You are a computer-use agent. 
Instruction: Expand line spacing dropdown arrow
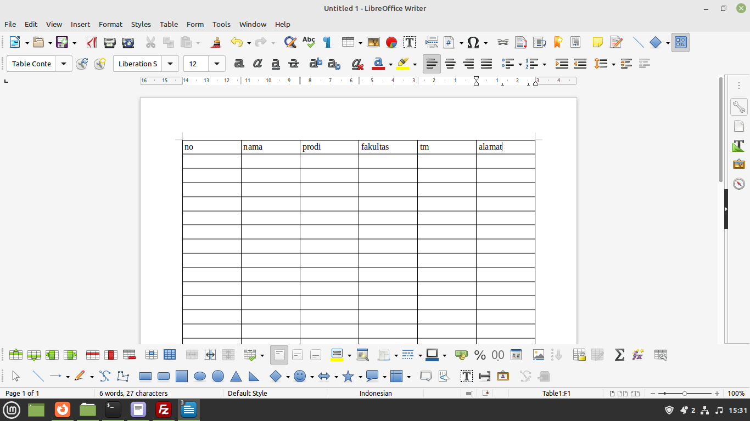point(613,64)
